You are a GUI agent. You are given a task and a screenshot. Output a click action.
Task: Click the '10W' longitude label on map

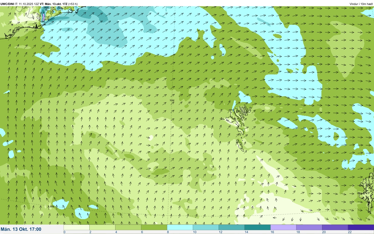[x=172, y=100]
